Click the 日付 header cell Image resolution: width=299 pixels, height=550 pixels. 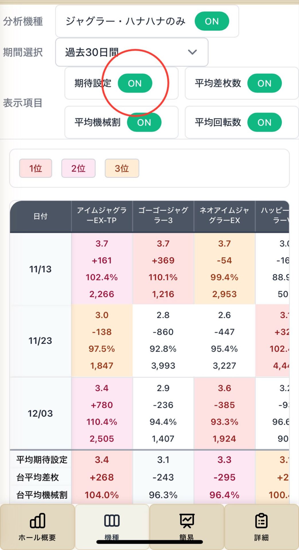(x=40, y=216)
